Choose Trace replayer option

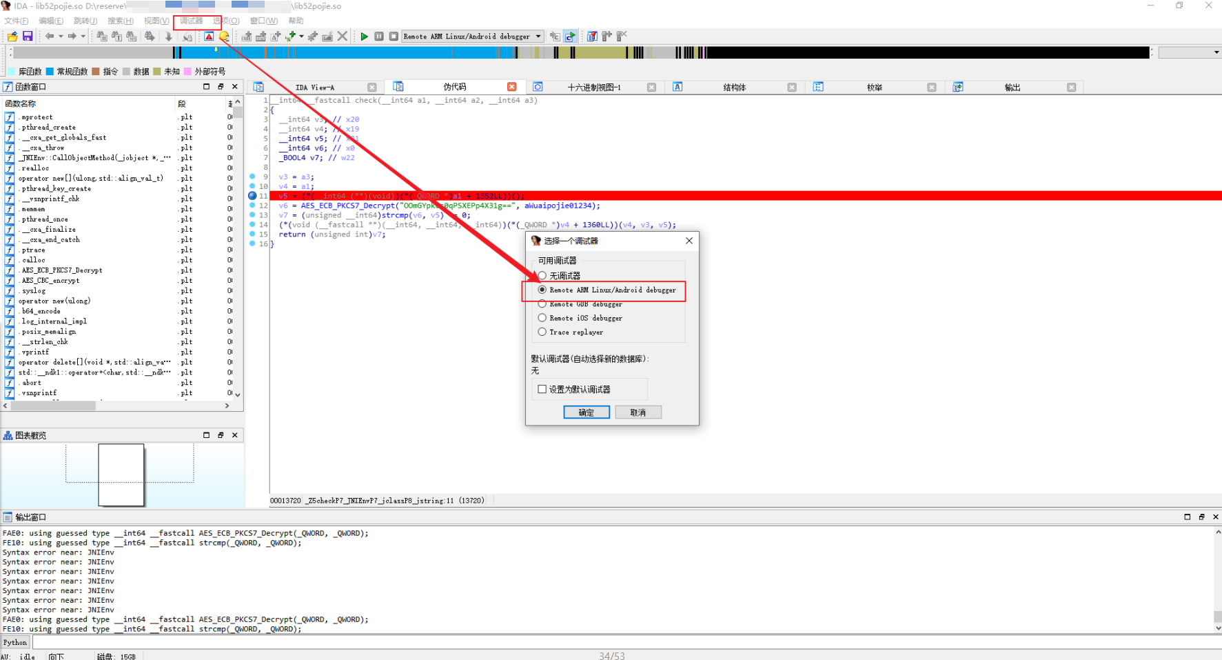[x=542, y=332]
